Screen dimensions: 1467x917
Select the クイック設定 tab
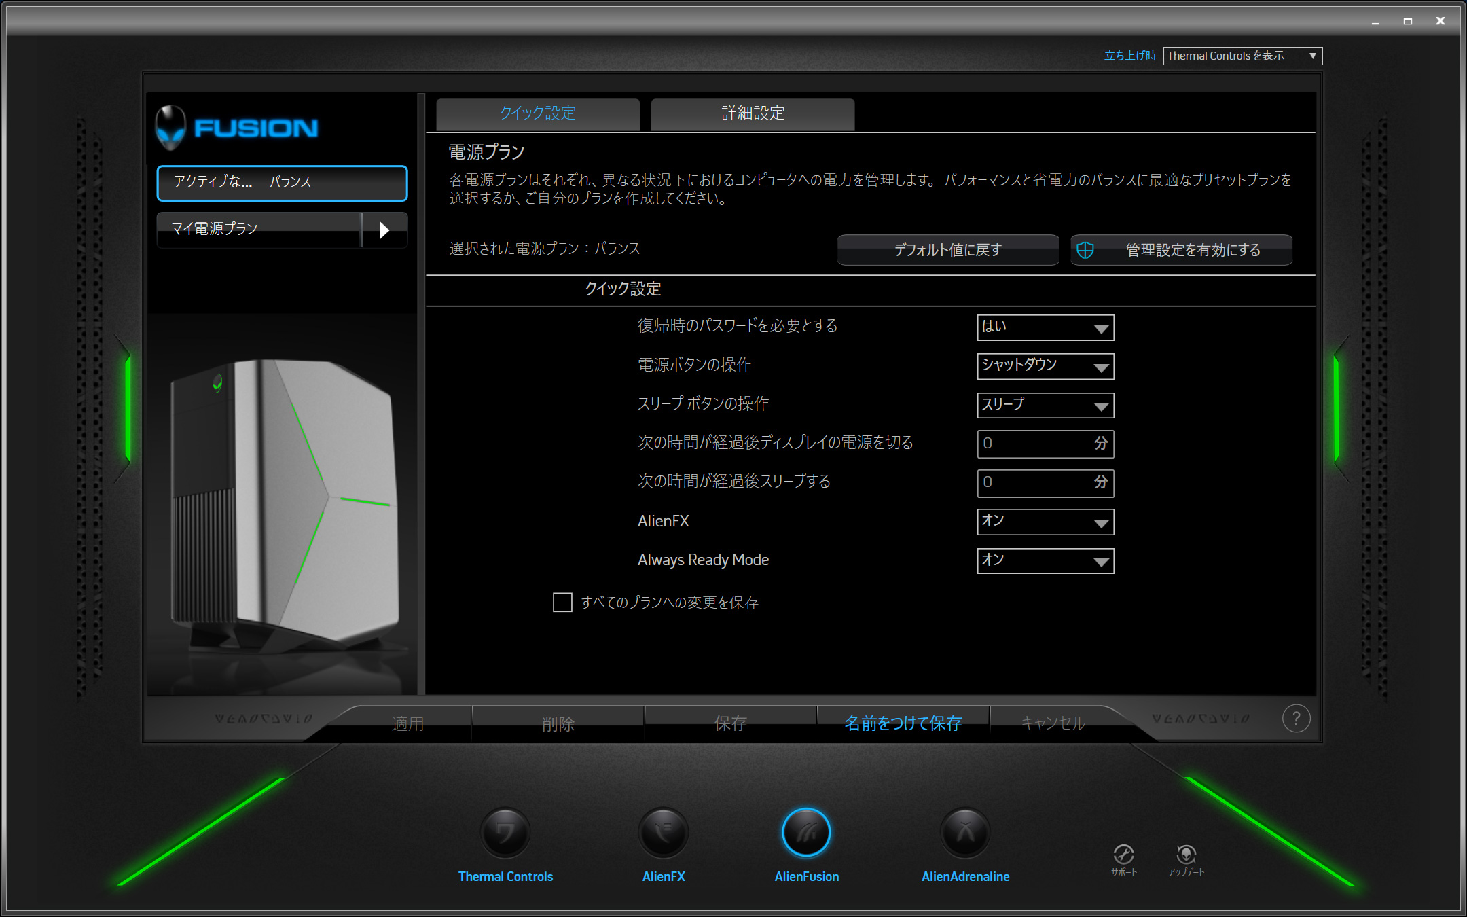pyautogui.click(x=537, y=113)
